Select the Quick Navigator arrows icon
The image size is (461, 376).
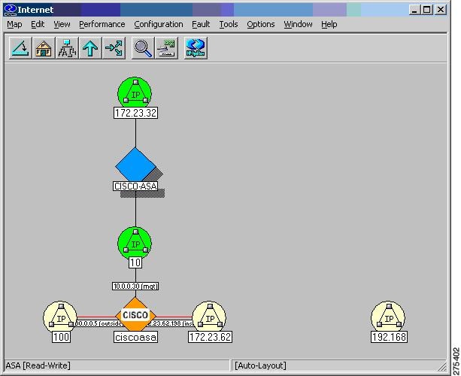(114, 48)
